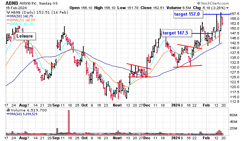This screenshot has width=245, height=141.
Task: Click the EMA(8) 151.20 legend text
Action: [22, 24]
